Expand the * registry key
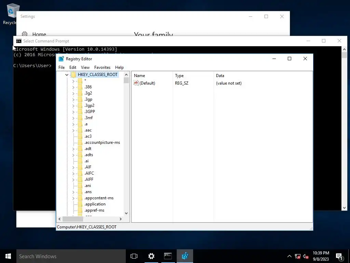The width and height of the screenshot is (350, 263). coord(73,81)
